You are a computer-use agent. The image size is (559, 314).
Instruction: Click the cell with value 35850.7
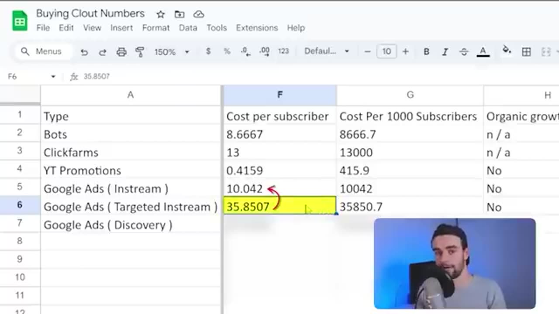coord(410,207)
